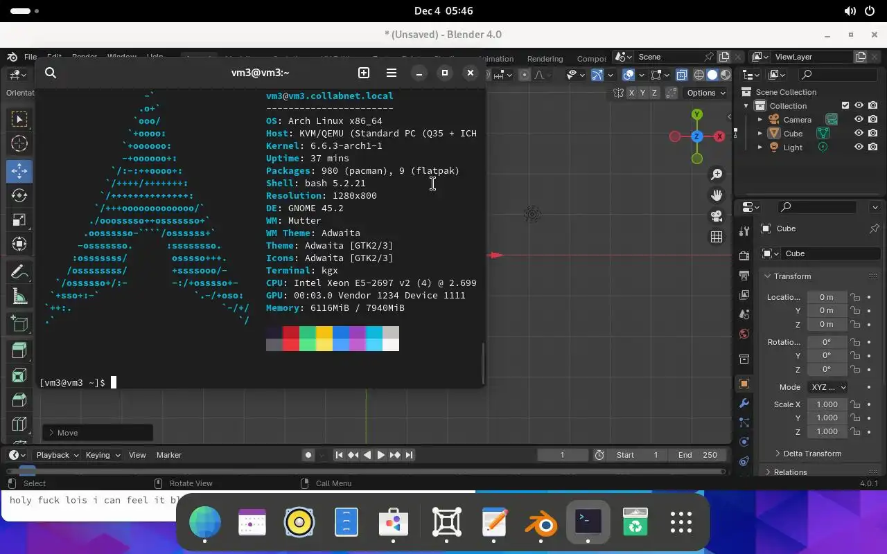This screenshot has height=554, width=887.
Task: Hide the Cube in viewport
Action: coord(859,133)
